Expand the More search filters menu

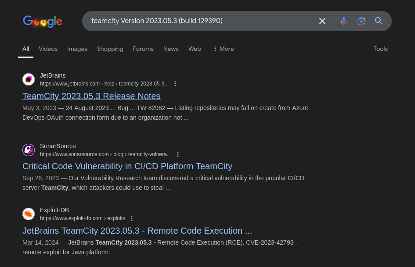point(224,49)
